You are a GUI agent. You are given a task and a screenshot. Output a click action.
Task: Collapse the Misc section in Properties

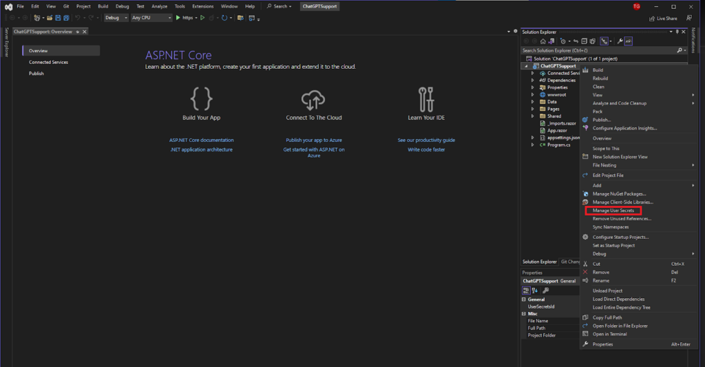point(523,314)
